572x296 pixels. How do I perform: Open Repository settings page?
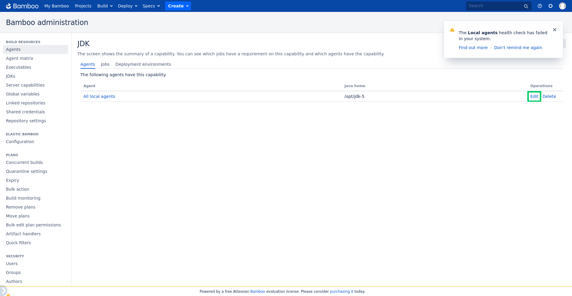coord(35,121)
